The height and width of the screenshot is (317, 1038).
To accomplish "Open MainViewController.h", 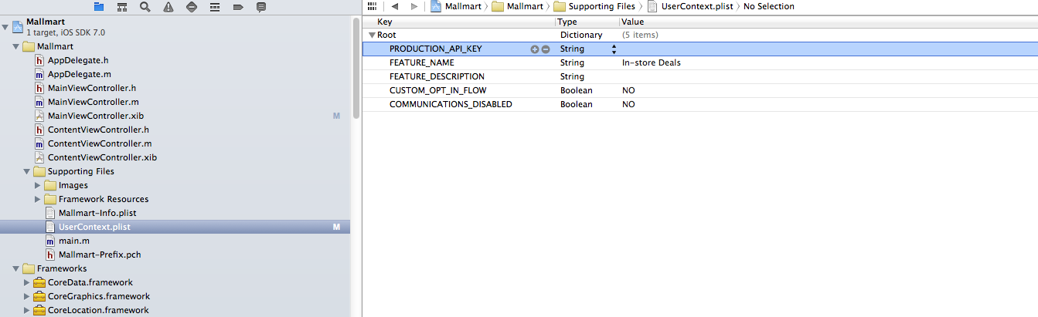I will (92, 88).
